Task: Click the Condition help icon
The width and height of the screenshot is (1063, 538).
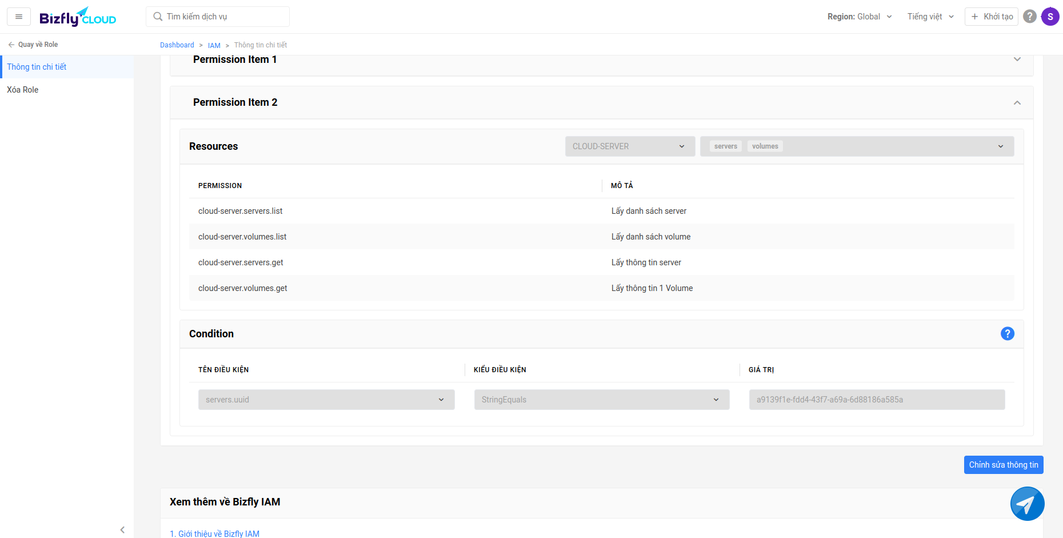Action: (1007, 334)
